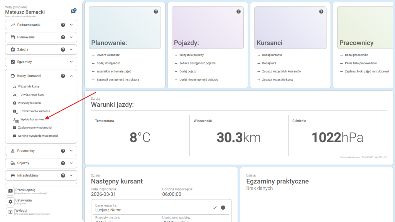This screenshot has height=222, width=395.
Task: Click the help icon on Planowanie card
Action: click(156, 12)
